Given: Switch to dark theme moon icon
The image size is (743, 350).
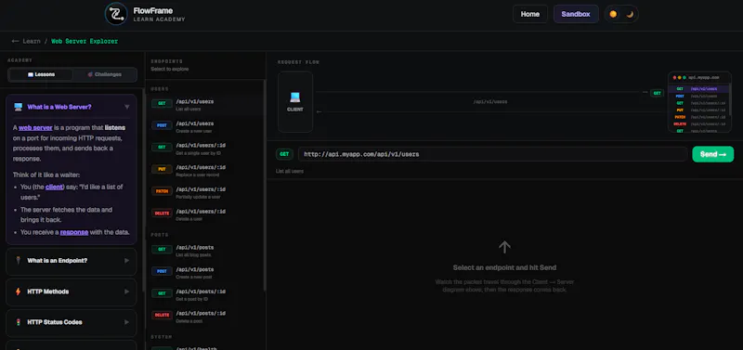Looking at the screenshot, I should (x=630, y=14).
